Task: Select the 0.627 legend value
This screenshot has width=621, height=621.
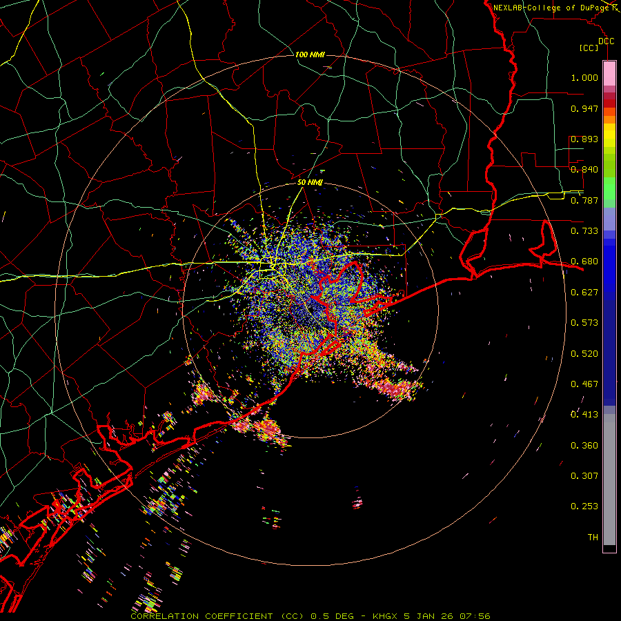Action: (584, 293)
